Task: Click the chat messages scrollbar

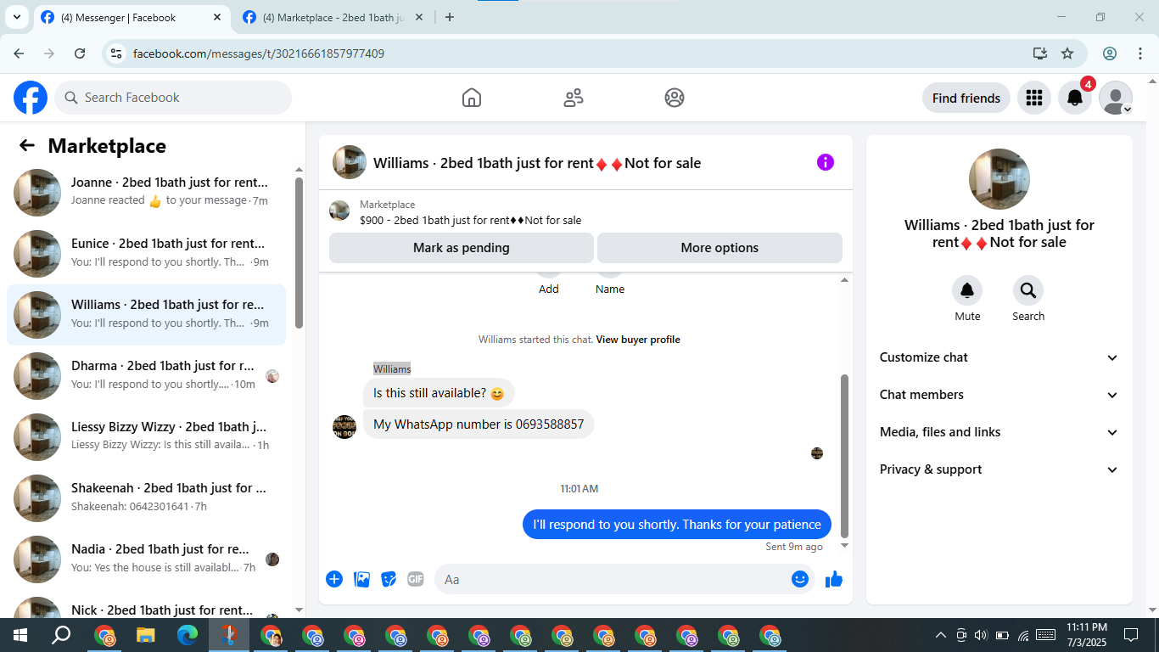Action: coord(844,455)
